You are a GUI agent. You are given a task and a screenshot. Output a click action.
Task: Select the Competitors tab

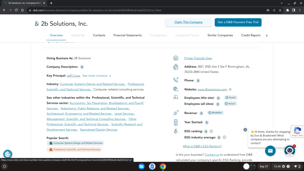coord(158,35)
